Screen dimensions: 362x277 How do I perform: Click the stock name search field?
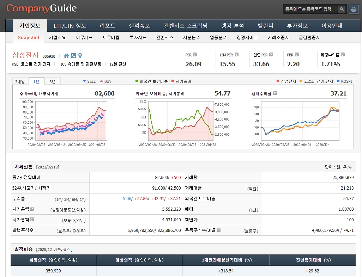pyautogui.click(x=311, y=9)
